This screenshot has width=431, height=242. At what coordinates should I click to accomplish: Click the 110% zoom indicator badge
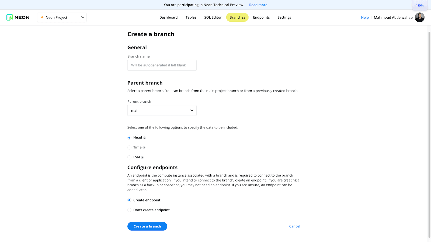420,5
